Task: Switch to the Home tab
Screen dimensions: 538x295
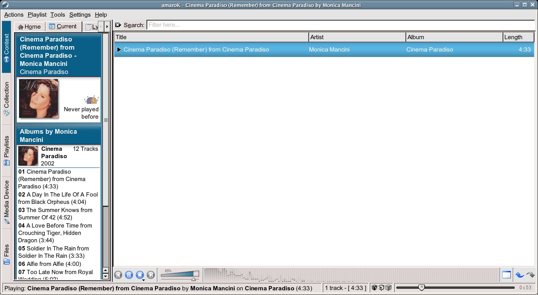Action: (x=30, y=27)
